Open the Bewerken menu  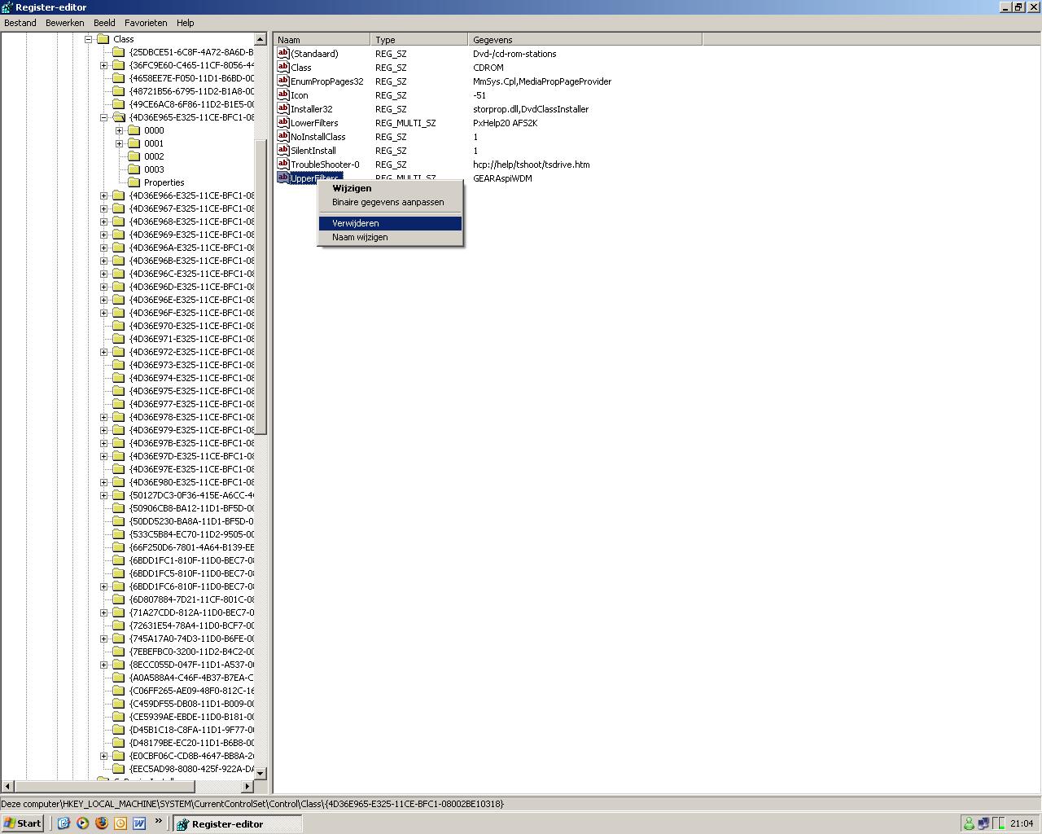65,23
